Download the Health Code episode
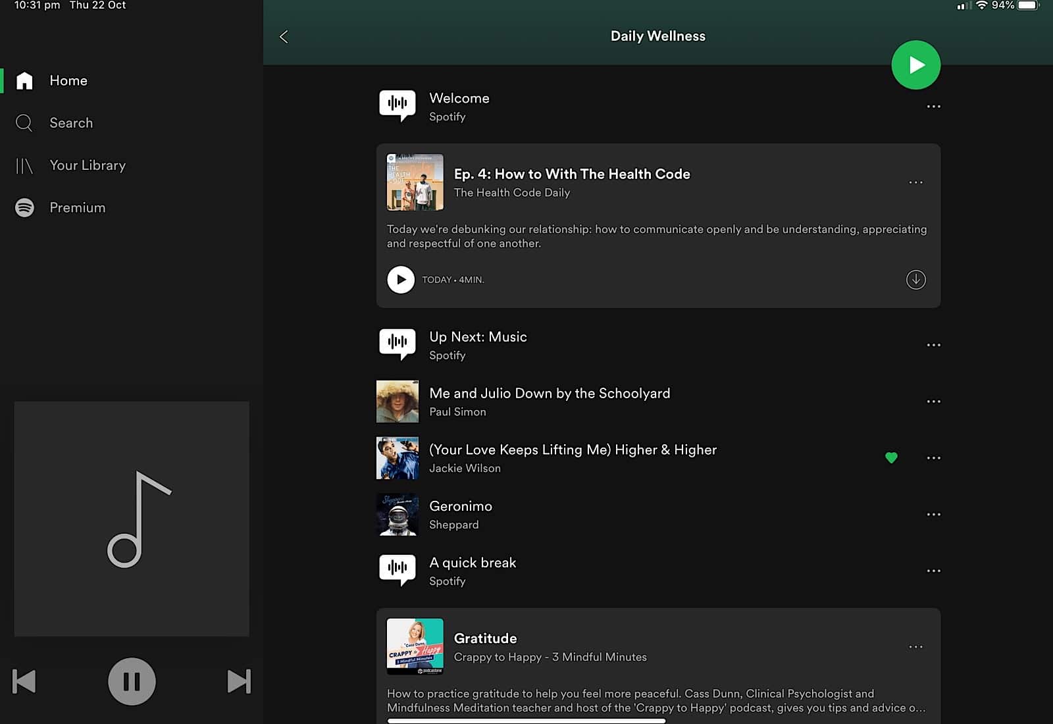1053x724 pixels. pyautogui.click(x=915, y=280)
